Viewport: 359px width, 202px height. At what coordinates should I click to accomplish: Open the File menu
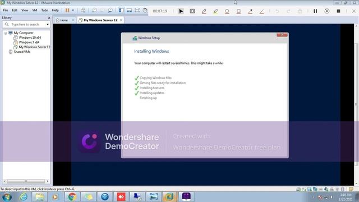pos(5,10)
